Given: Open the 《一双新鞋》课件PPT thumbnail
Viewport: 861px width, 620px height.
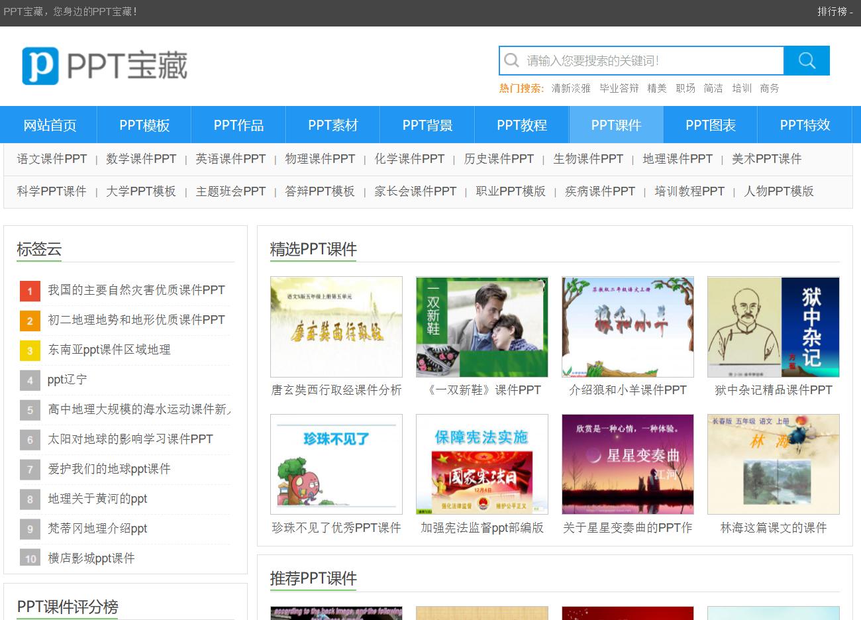Looking at the screenshot, I should point(481,327).
